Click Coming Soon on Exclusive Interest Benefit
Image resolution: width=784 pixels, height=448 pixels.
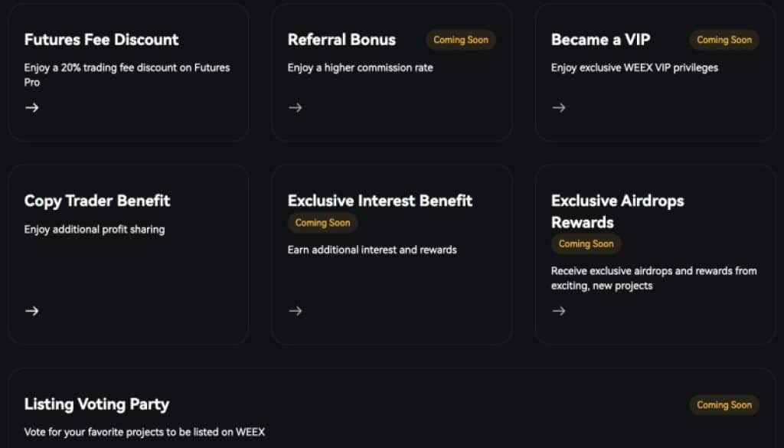(322, 223)
